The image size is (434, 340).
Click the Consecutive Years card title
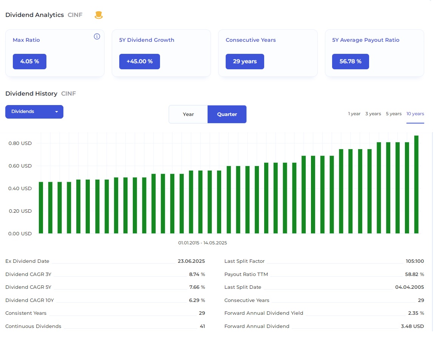click(x=251, y=40)
